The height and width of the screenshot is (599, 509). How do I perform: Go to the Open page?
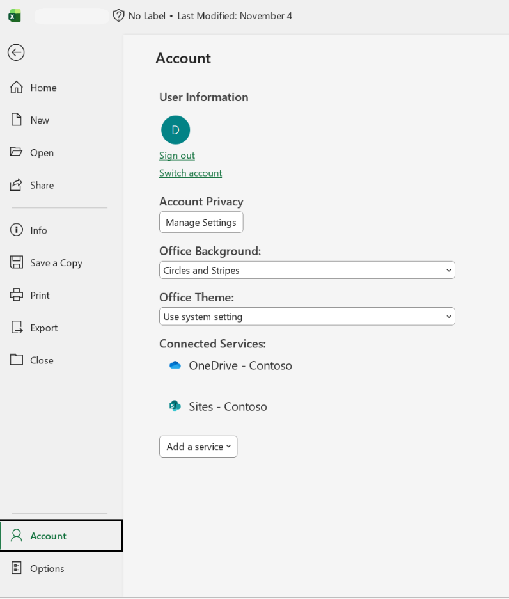(x=61, y=152)
